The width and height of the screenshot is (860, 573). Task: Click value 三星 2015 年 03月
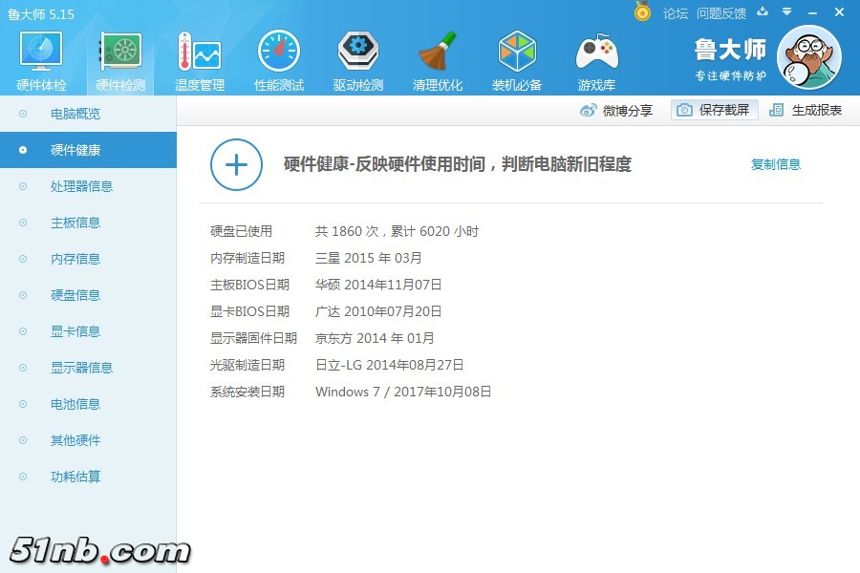368,258
